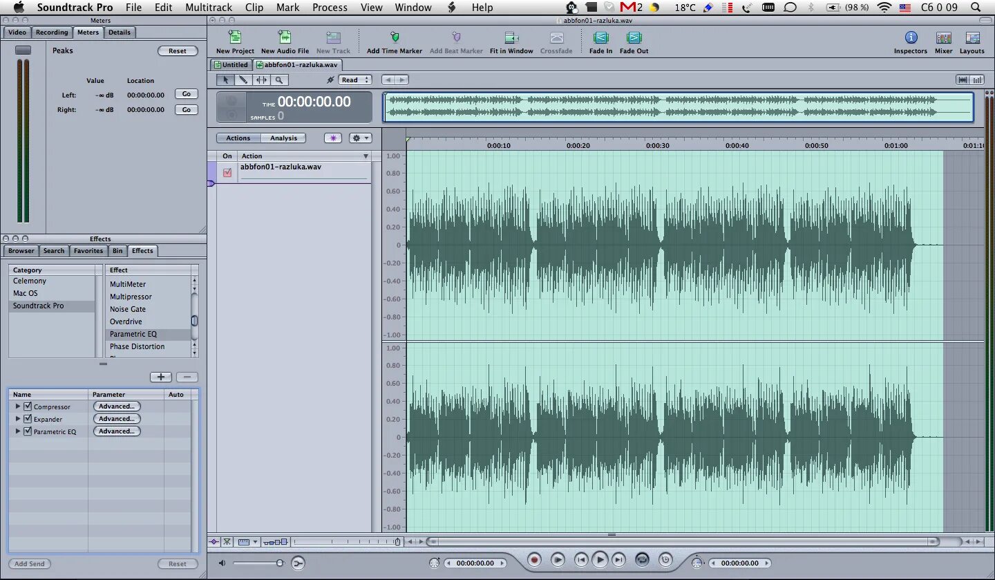995x580 pixels.
Task: Apply Fade In from the toolbar
Action: click(x=600, y=37)
